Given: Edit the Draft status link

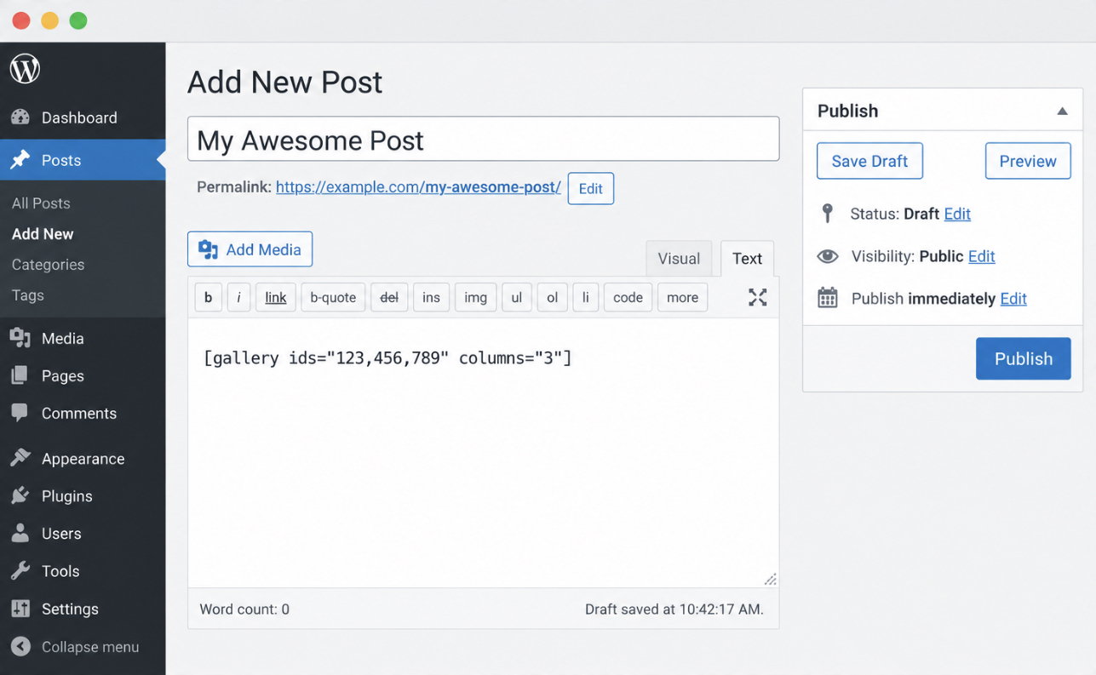Looking at the screenshot, I should (957, 214).
